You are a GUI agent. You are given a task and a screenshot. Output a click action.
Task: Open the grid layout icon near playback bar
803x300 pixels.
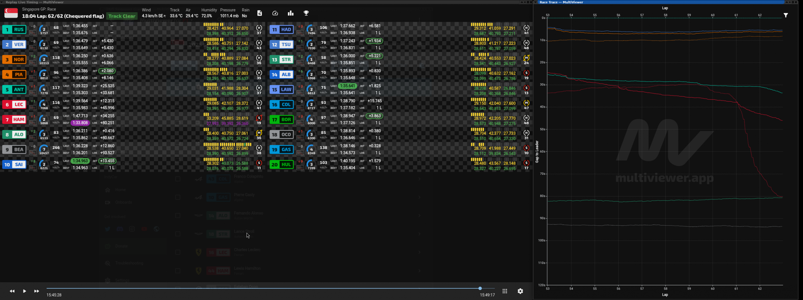(505, 291)
